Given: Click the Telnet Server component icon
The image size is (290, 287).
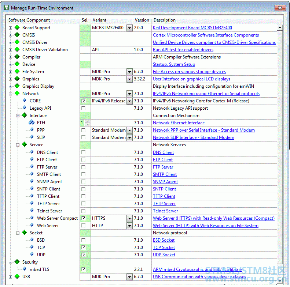Looking at the screenshot, I should 32,210.
